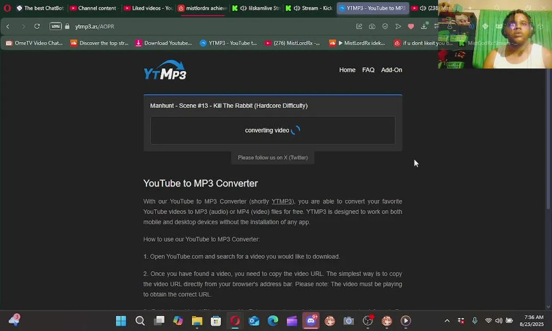Open YTMP3 - YouTube t... bookmark
Screen dimensions: 552x331
(229, 43)
